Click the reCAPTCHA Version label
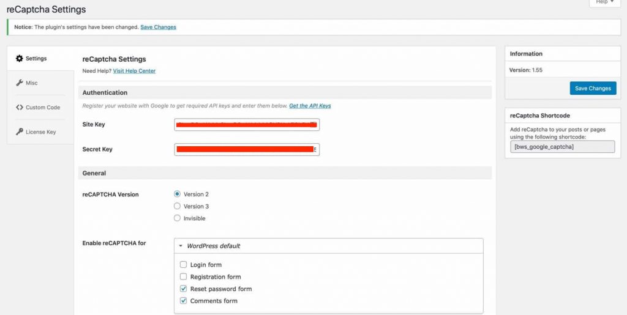The height and width of the screenshot is (315, 627). (110, 195)
